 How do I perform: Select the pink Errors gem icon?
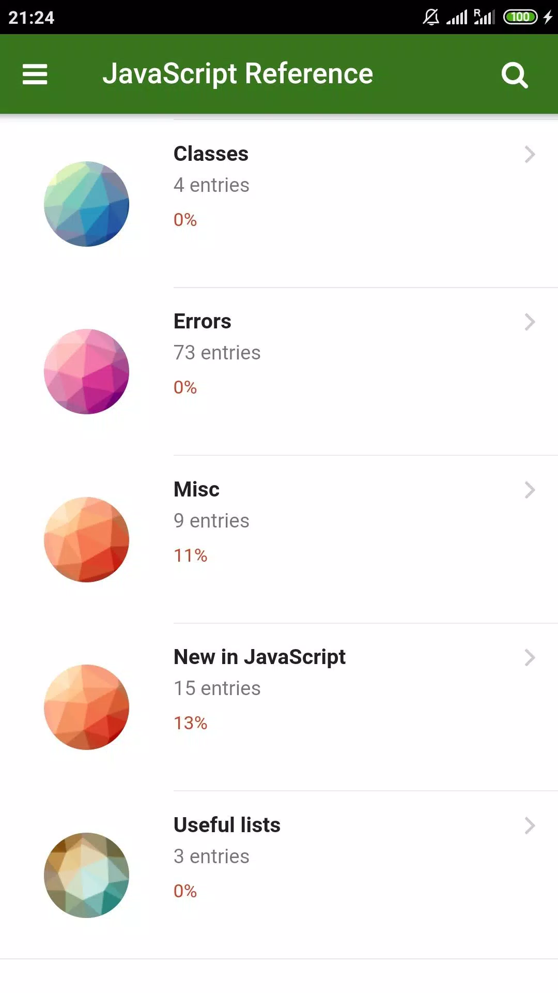pyautogui.click(x=86, y=371)
